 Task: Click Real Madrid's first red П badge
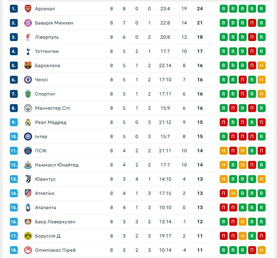(x=223, y=122)
